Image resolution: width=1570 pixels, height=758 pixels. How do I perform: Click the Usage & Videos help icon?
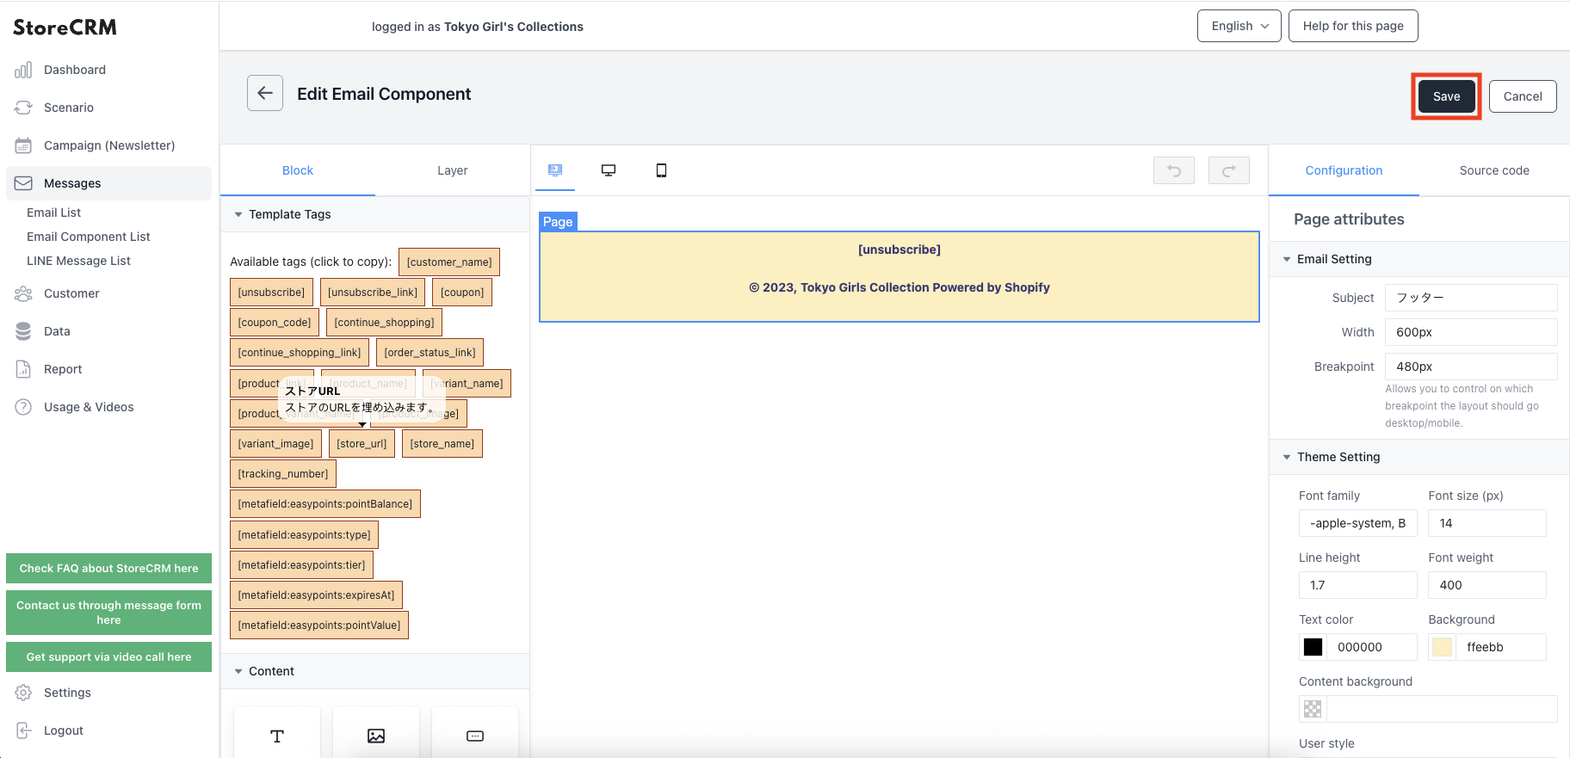[23, 407]
